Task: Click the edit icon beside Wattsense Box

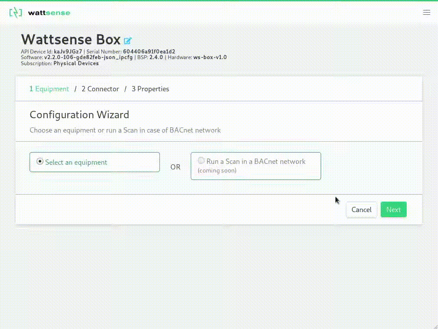Action: [127, 41]
